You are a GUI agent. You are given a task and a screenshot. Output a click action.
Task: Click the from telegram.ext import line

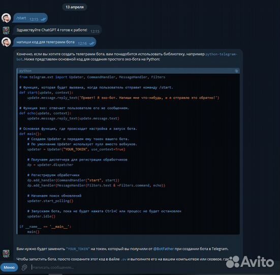92,77
